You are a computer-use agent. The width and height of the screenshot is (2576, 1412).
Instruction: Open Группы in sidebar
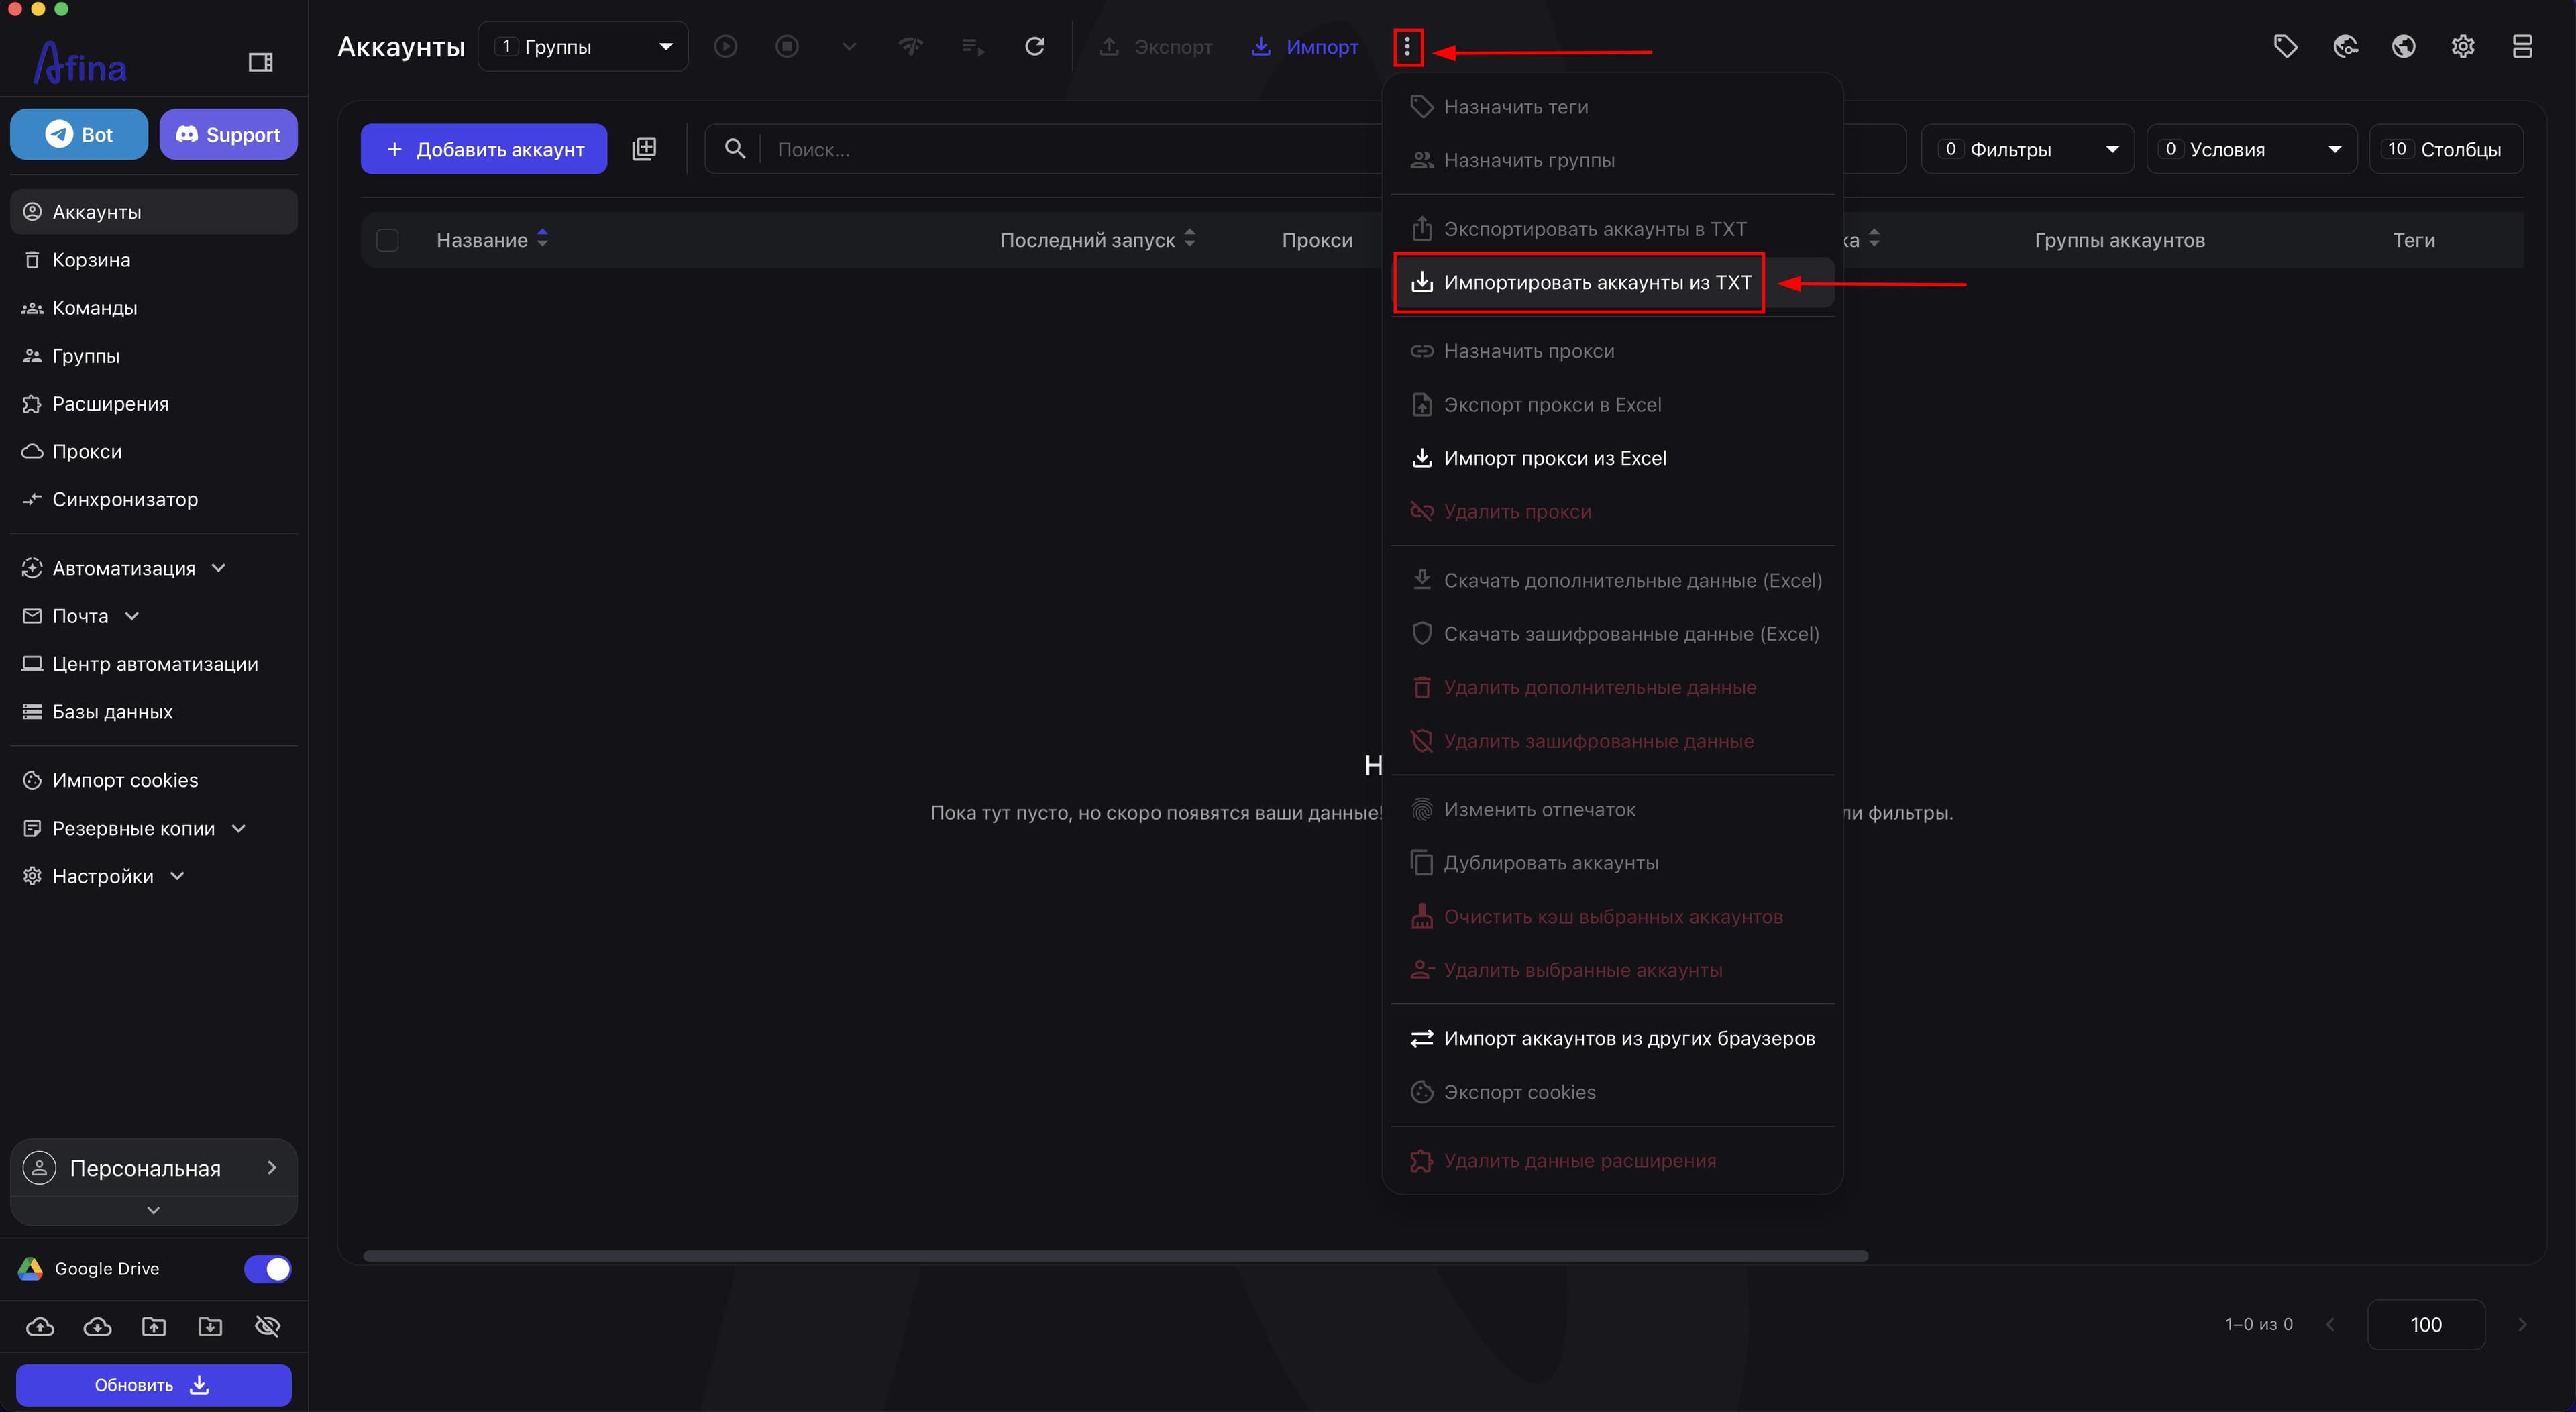pyautogui.click(x=154, y=356)
